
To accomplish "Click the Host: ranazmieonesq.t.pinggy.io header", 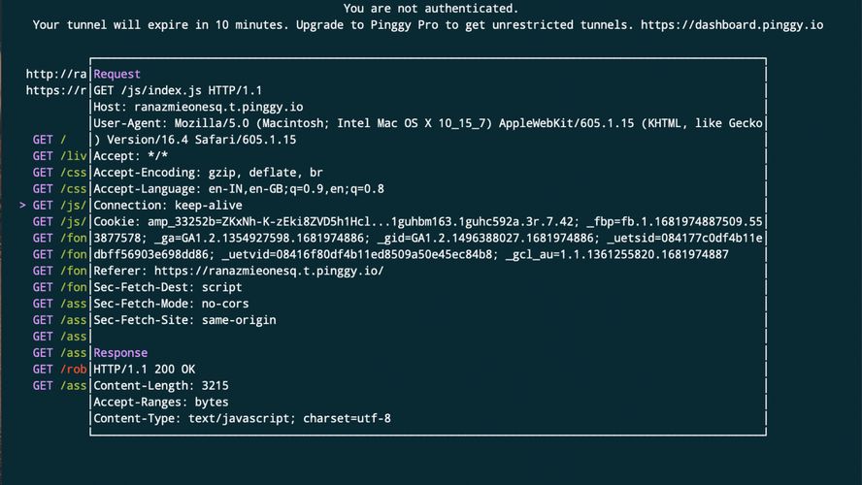I will click(198, 107).
